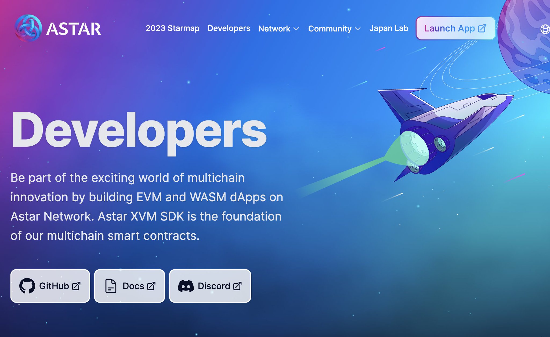Viewport: 550px width, 337px height.
Task: Click the ASTAR wordmark in header
Action: (74, 29)
